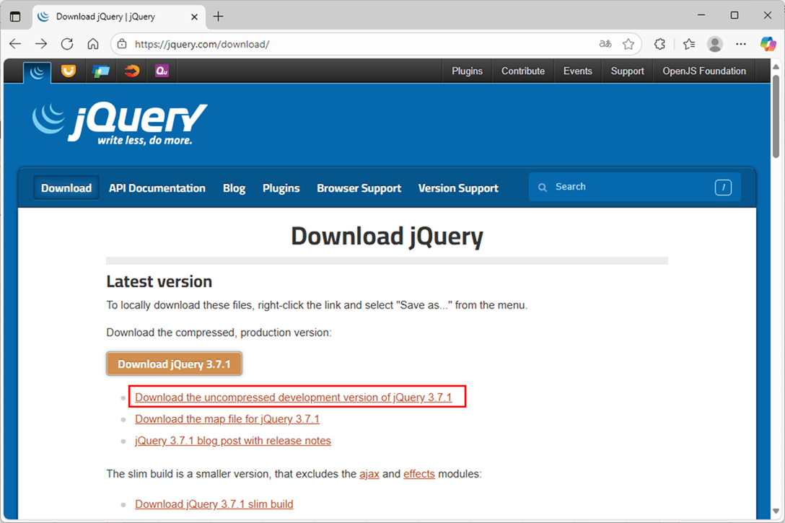785x523 pixels.
Task: Open the user profile menu
Action: [715, 44]
